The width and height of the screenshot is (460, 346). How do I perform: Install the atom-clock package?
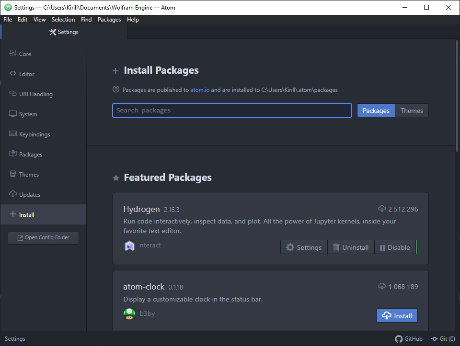397,315
